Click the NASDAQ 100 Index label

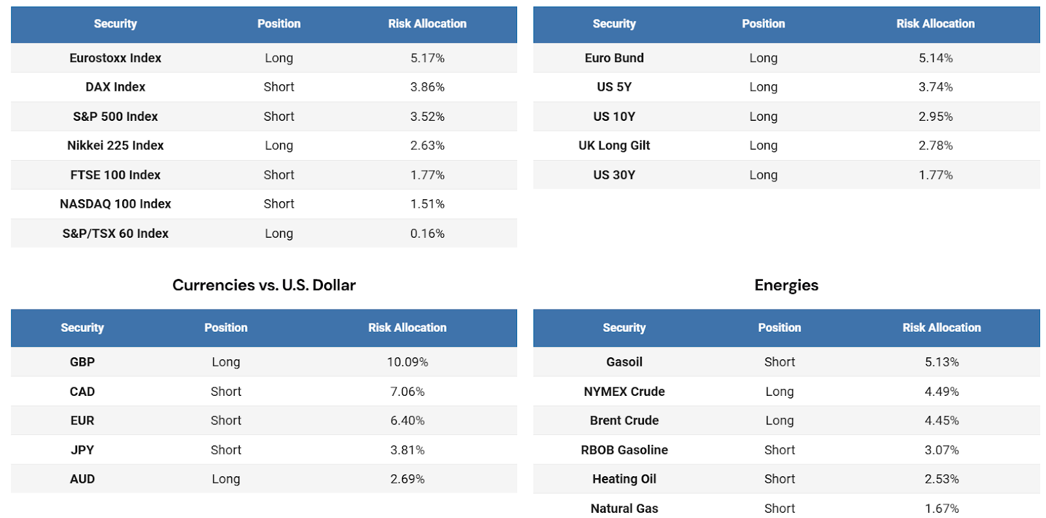[x=115, y=204]
